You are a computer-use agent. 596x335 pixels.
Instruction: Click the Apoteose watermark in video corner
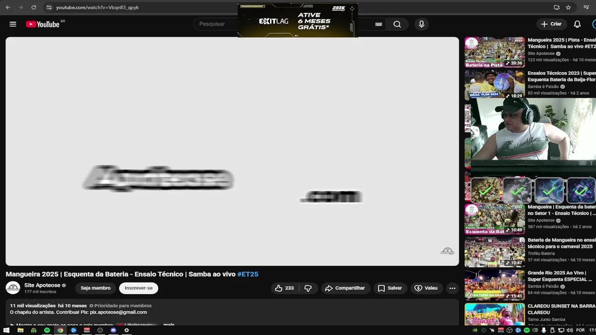pos(447,251)
